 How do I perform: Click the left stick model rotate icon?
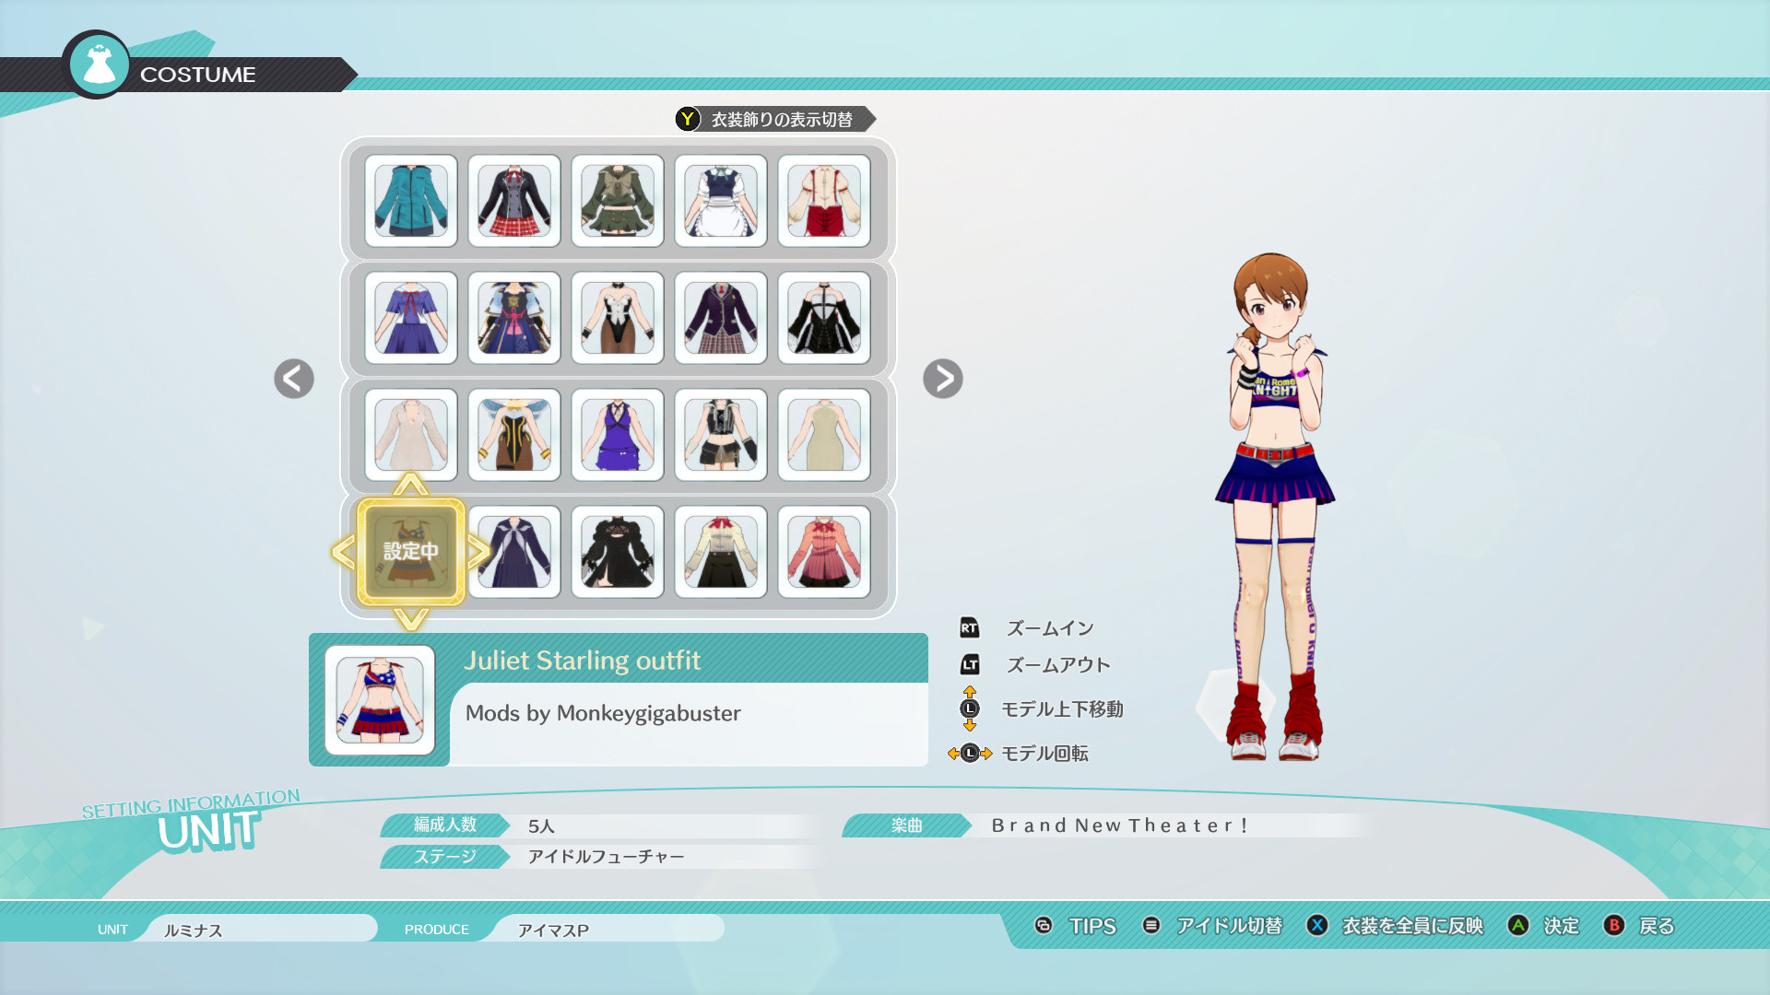tap(970, 754)
